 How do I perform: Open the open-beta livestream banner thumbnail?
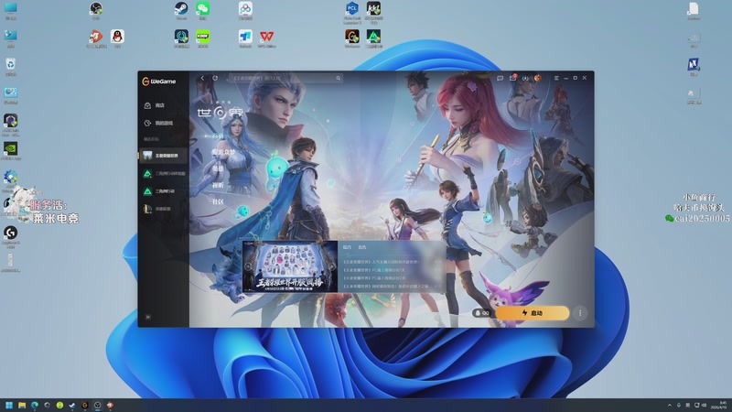tap(289, 266)
